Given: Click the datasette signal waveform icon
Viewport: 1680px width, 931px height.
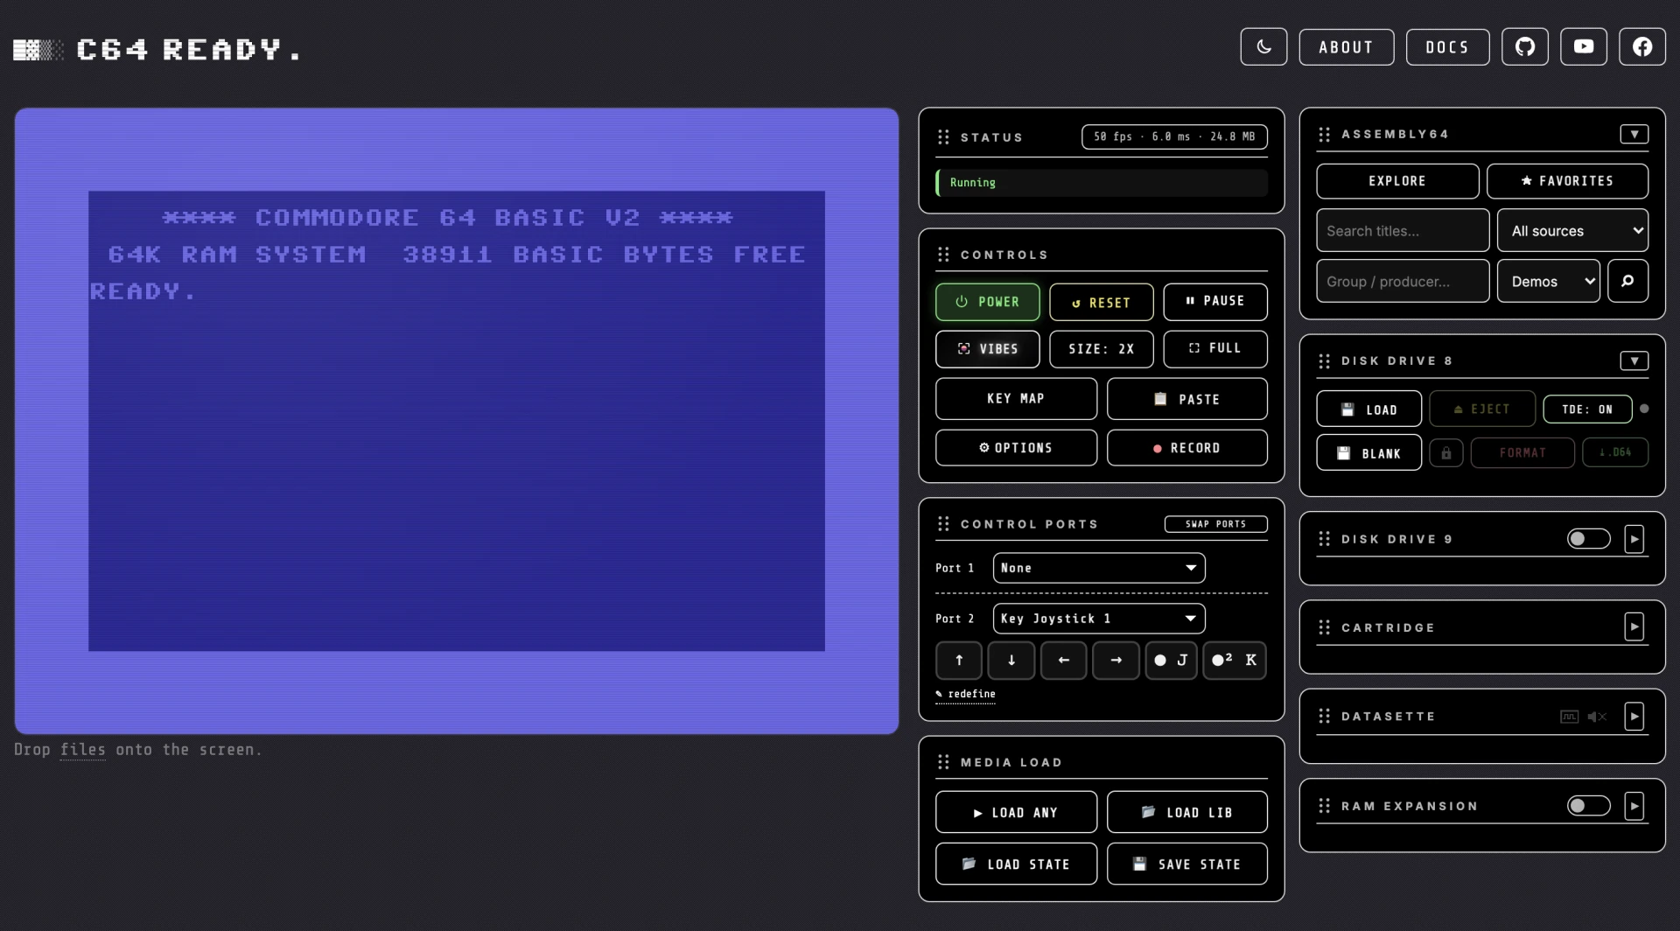Looking at the screenshot, I should click(1569, 717).
